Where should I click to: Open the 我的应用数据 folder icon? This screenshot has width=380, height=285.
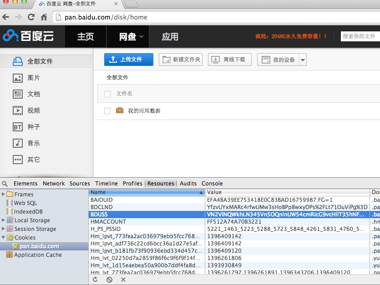click(120, 110)
